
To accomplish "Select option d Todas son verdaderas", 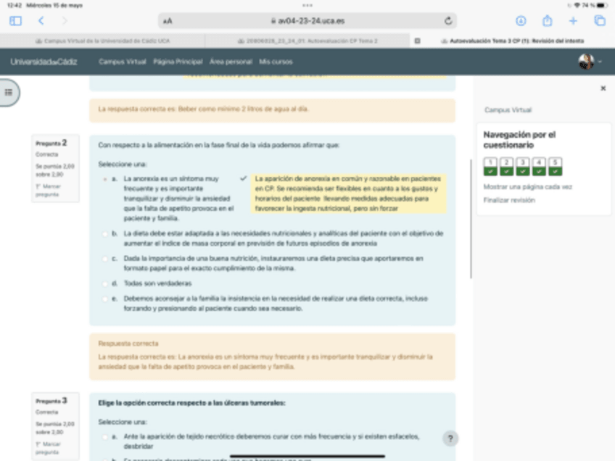I will pos(104,284).
